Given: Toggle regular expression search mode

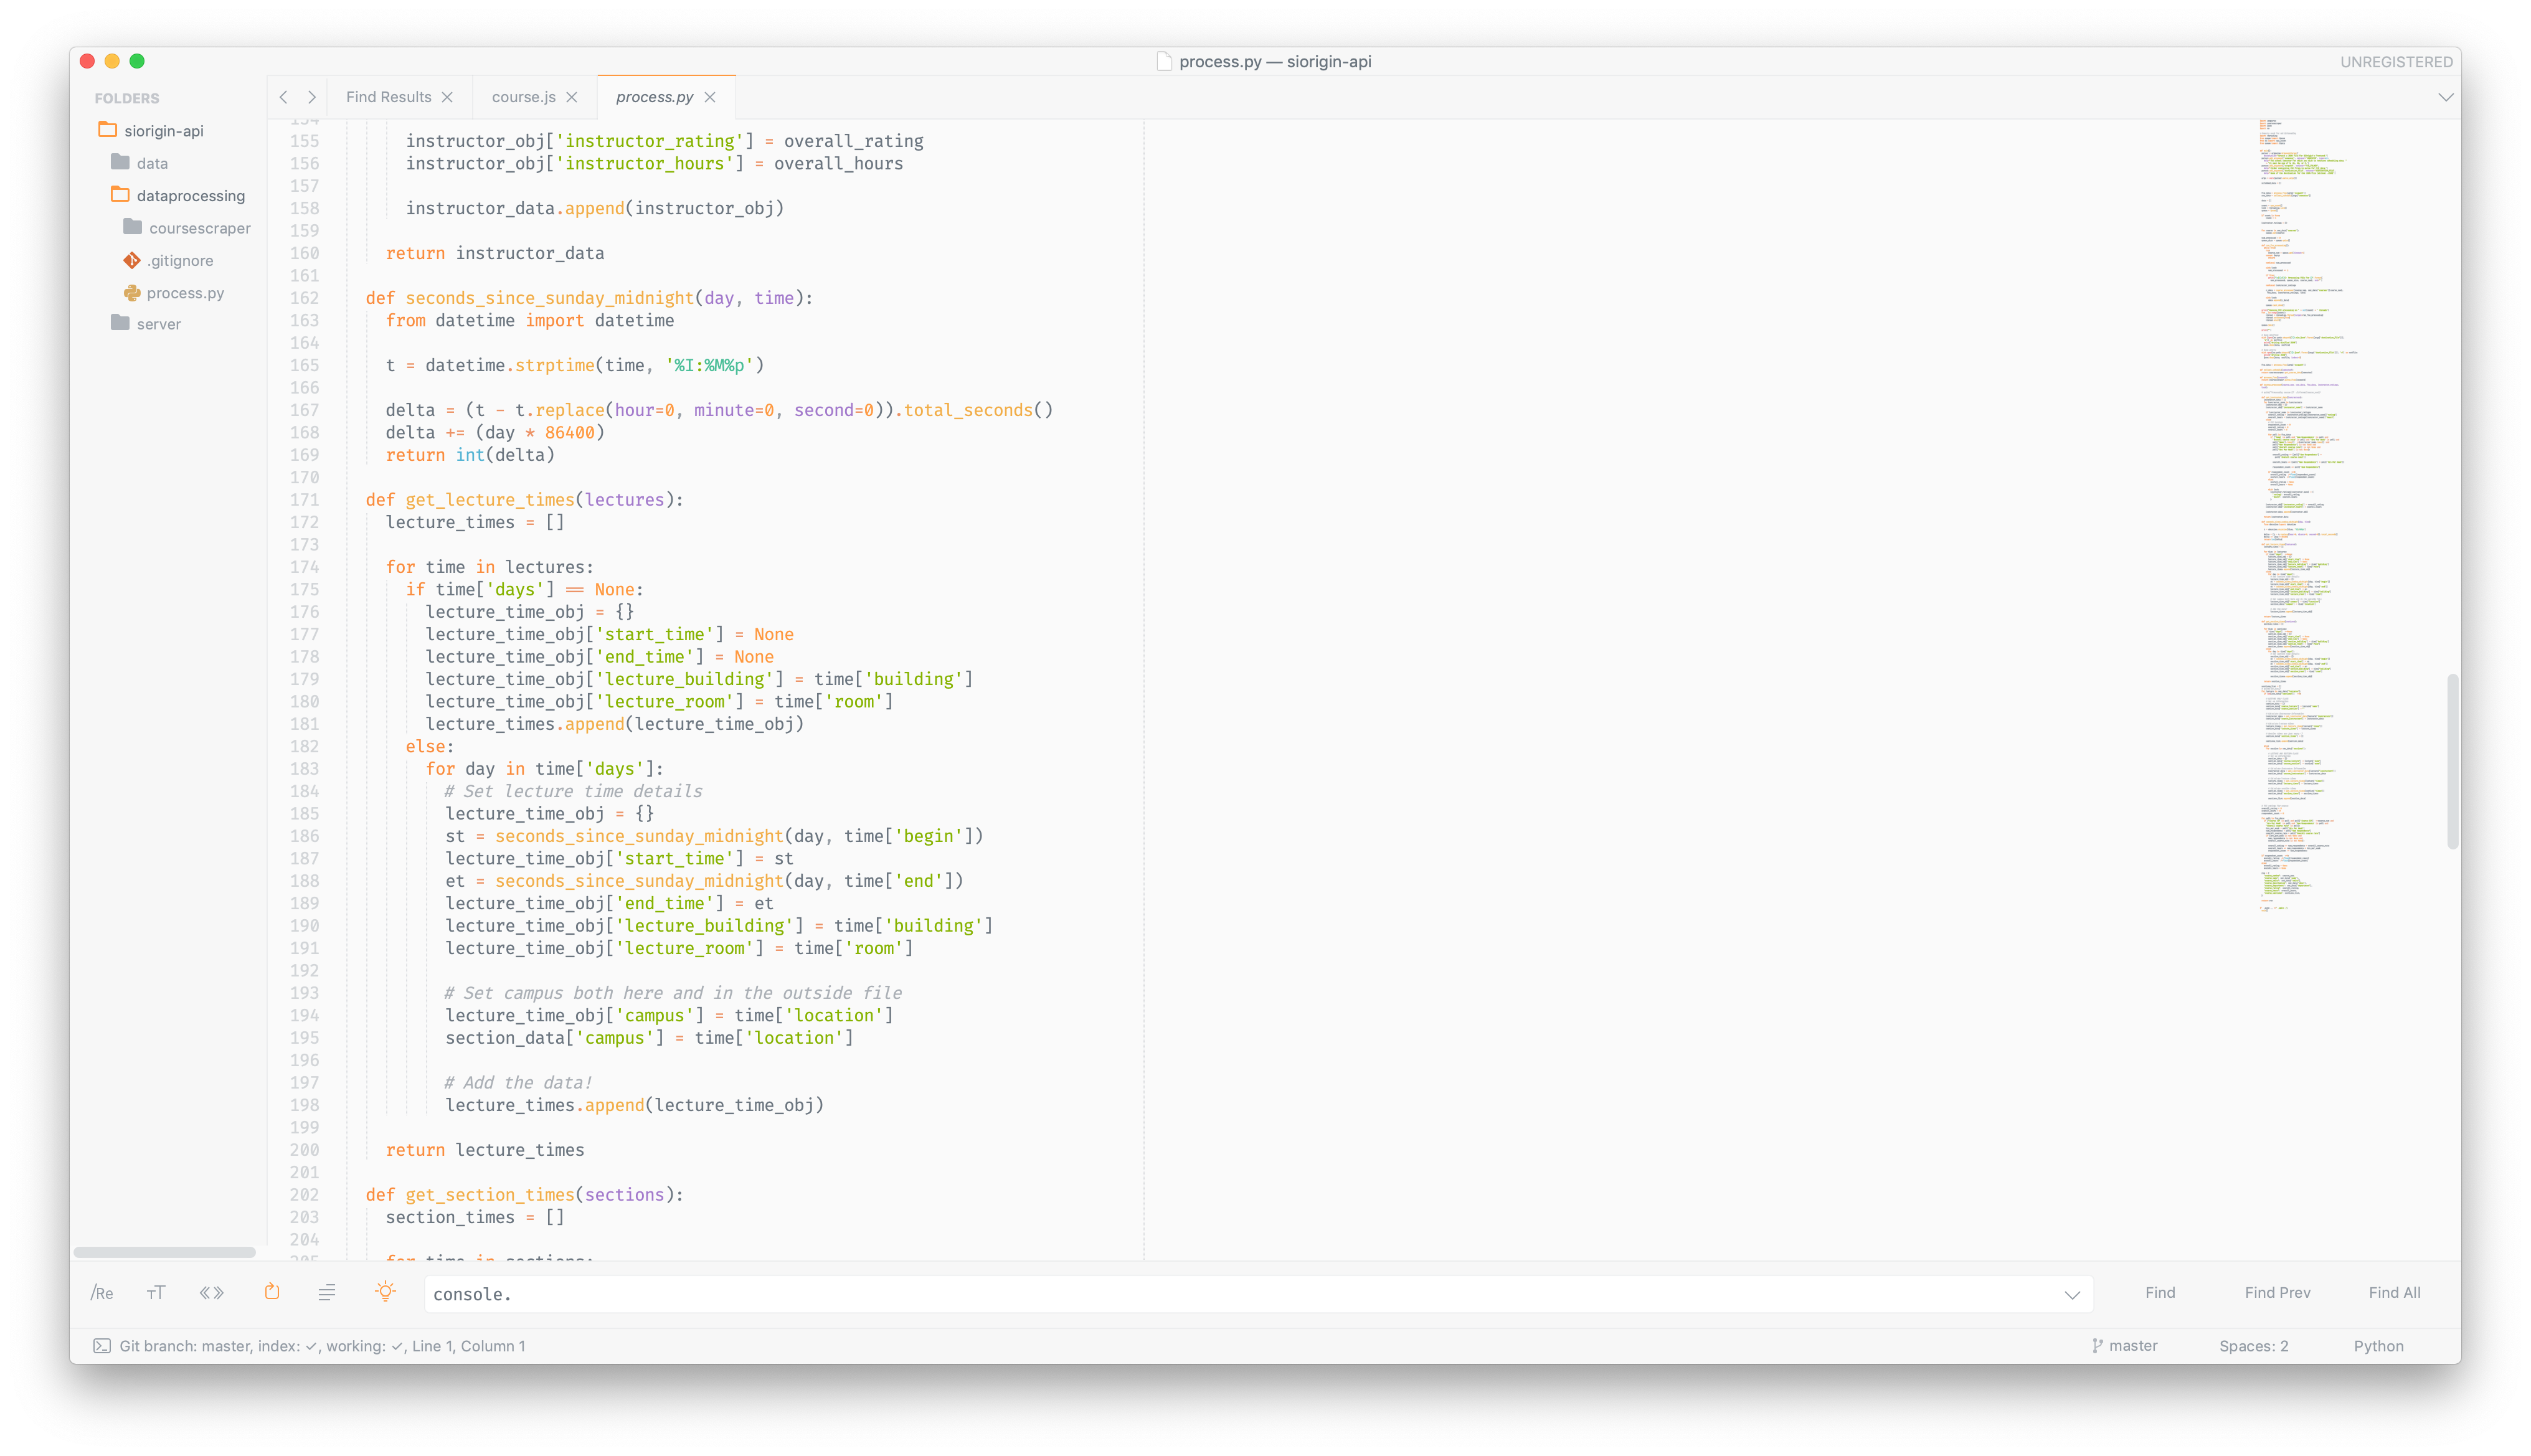Looking at the screenshot, I should tap(102, 1293).
